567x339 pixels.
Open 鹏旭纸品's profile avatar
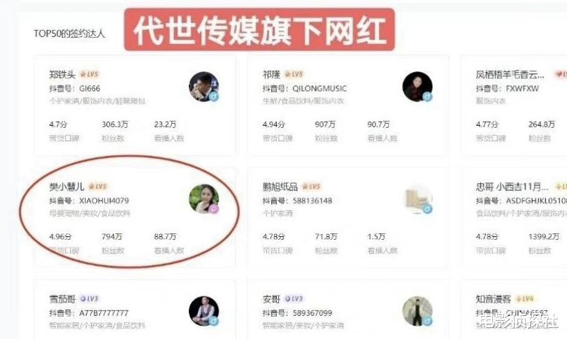[417, 199]
